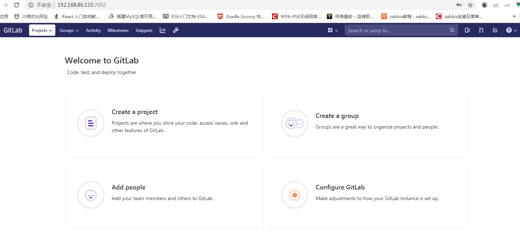Open your To-Do list checkmark icon
Image resolution: width=520 pixels, height=244 pixels.
(x=495, y=30)
